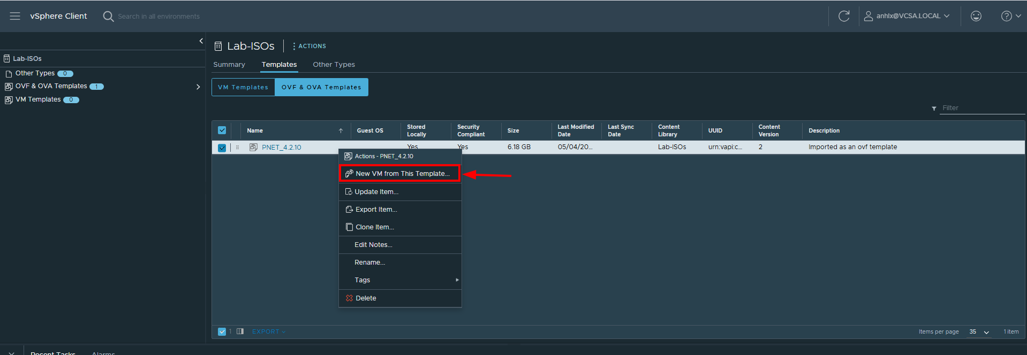Expand the OVF & OVA Templates chevron
The width and height of the screenshot is (1027, 355).
click(x=198, y=87)
